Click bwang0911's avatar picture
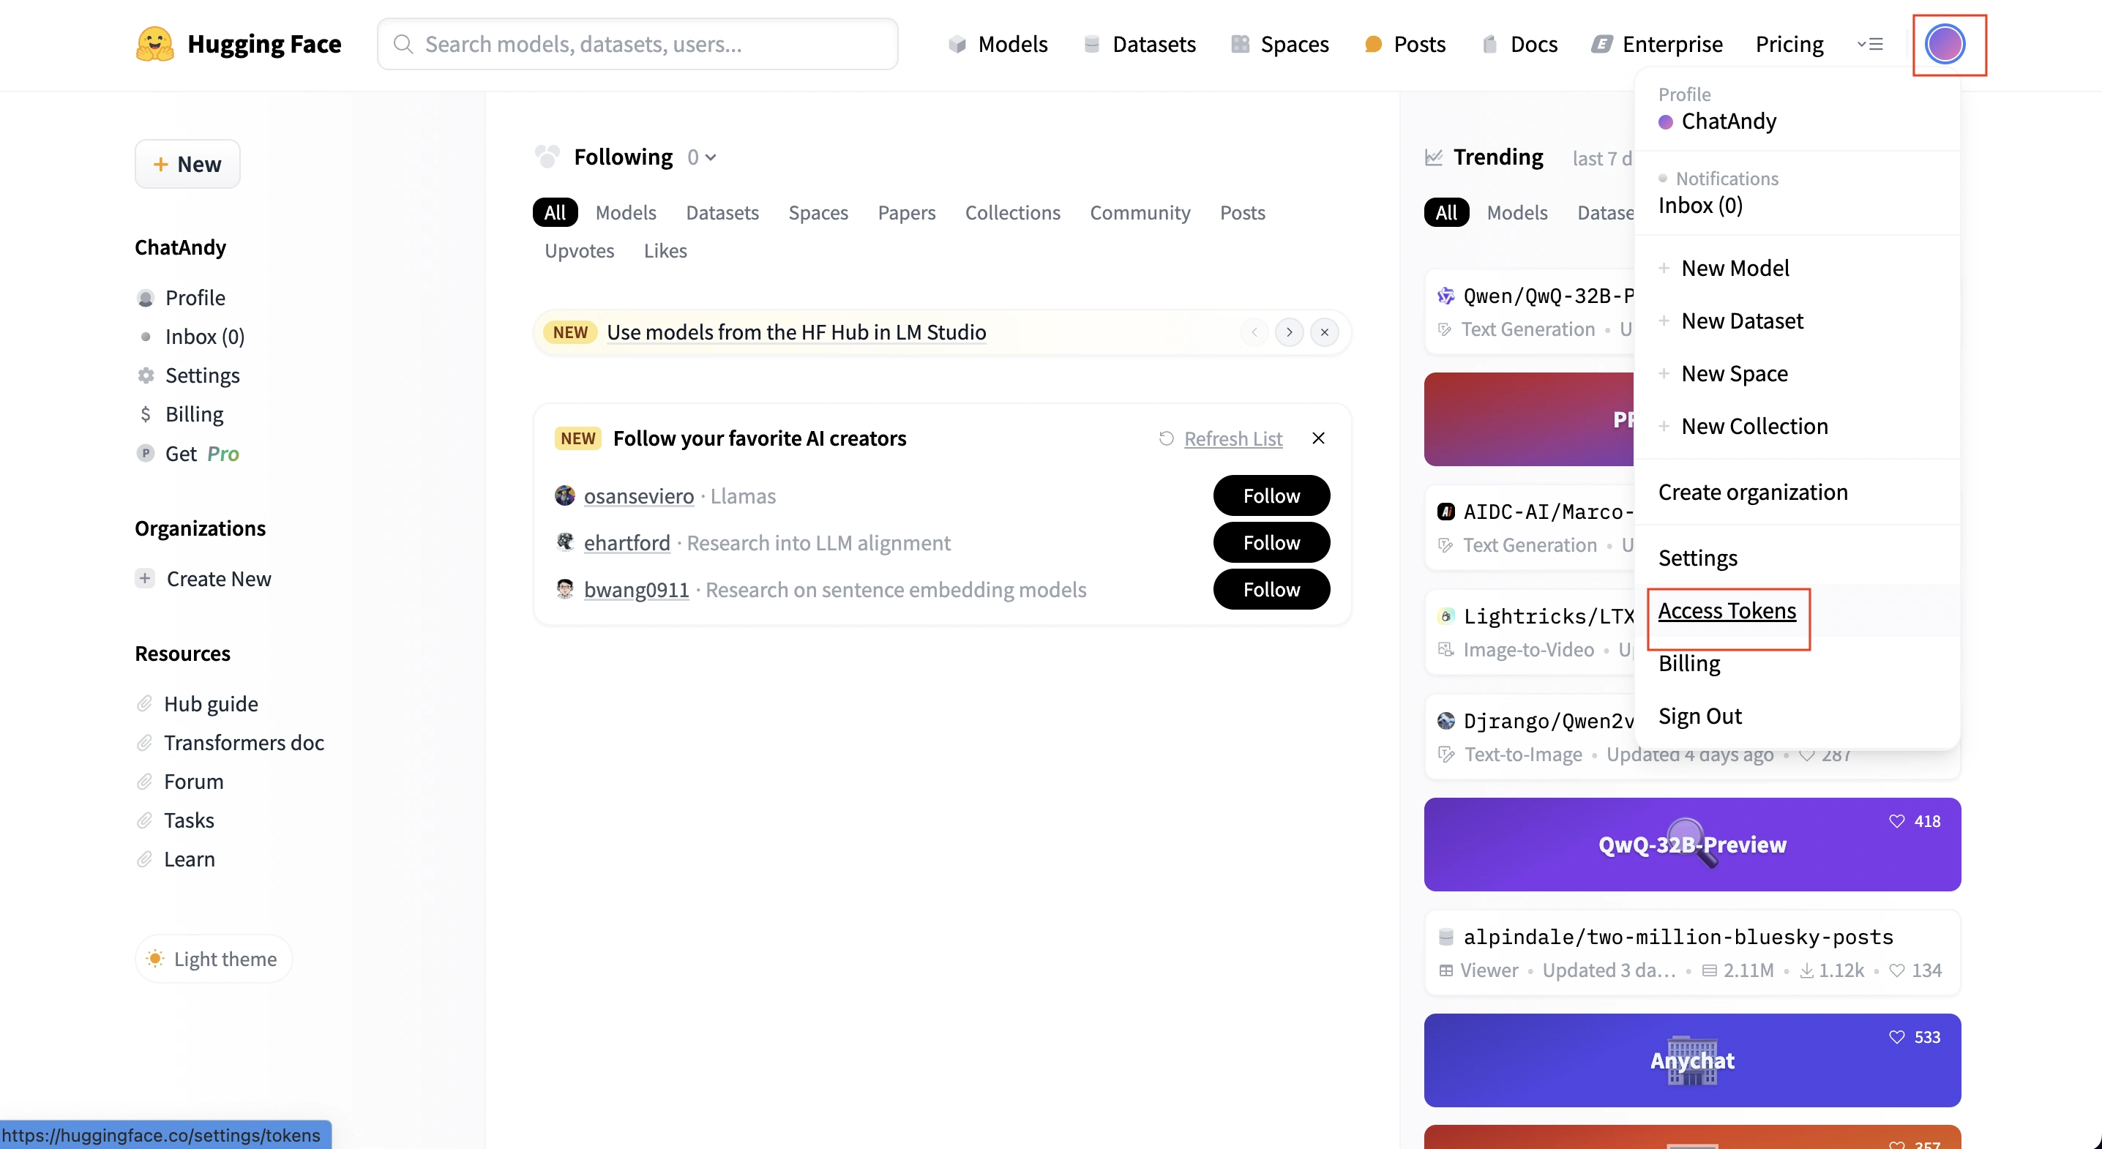Viewport: 2102px width, 1149px height. 565,589
